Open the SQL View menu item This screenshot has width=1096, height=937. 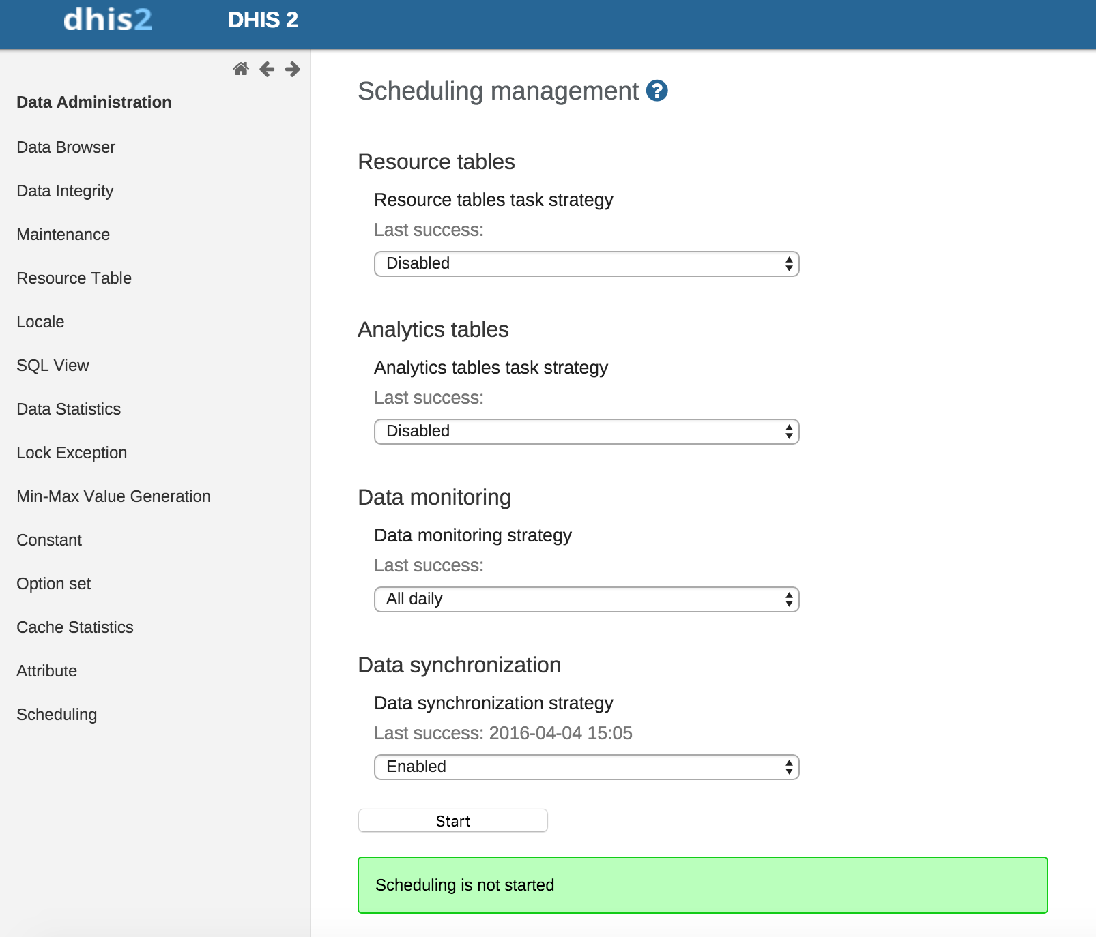(53, 366)
